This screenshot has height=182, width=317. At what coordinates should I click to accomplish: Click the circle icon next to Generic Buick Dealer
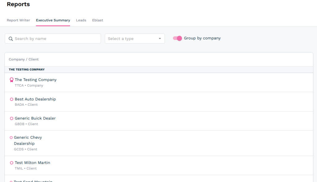12,118
